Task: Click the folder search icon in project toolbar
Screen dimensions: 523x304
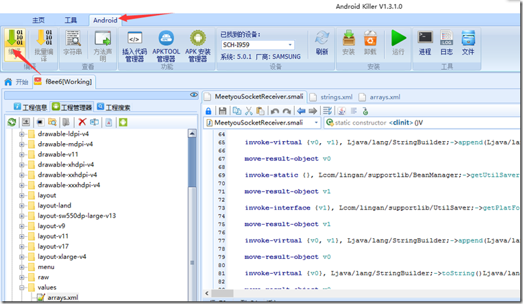Action: (x=52, y=122)
